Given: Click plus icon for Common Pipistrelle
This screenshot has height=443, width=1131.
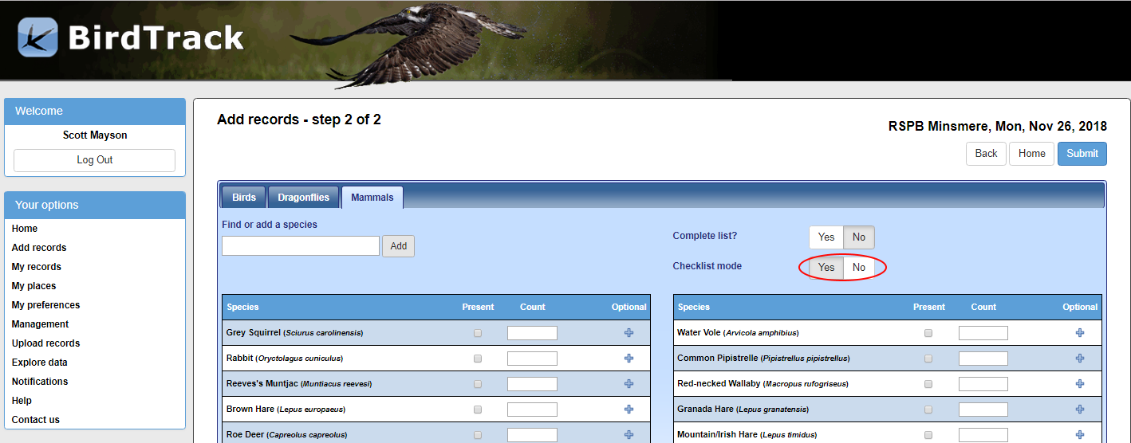Looking at the screenshot, I should tap(1080, 359).
